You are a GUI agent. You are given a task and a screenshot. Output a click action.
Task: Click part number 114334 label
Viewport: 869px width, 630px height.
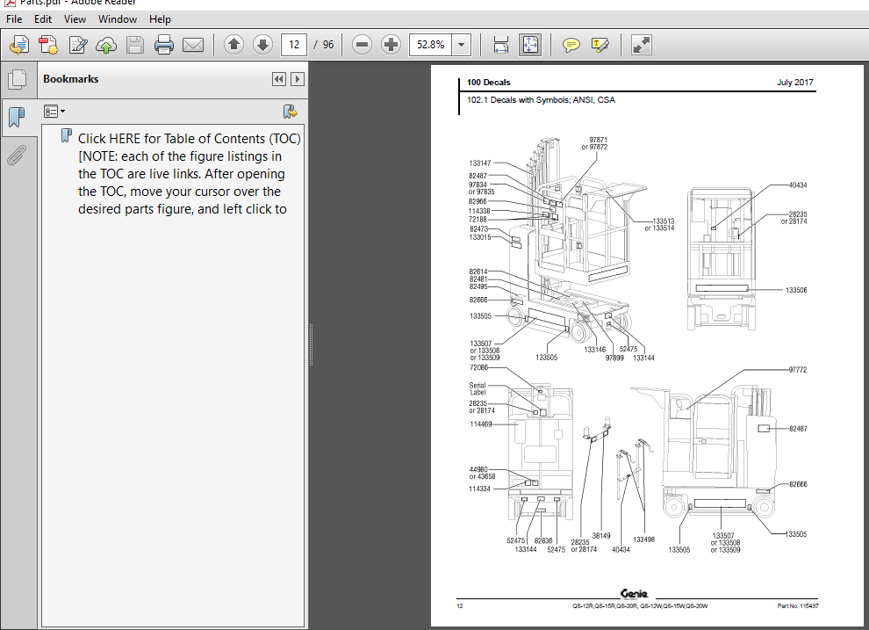pos(479,489)
